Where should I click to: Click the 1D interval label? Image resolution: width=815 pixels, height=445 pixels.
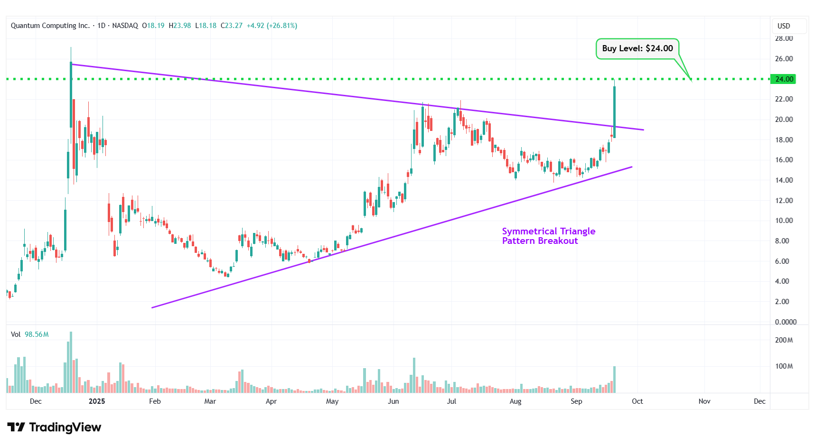(x=101, y=26)
